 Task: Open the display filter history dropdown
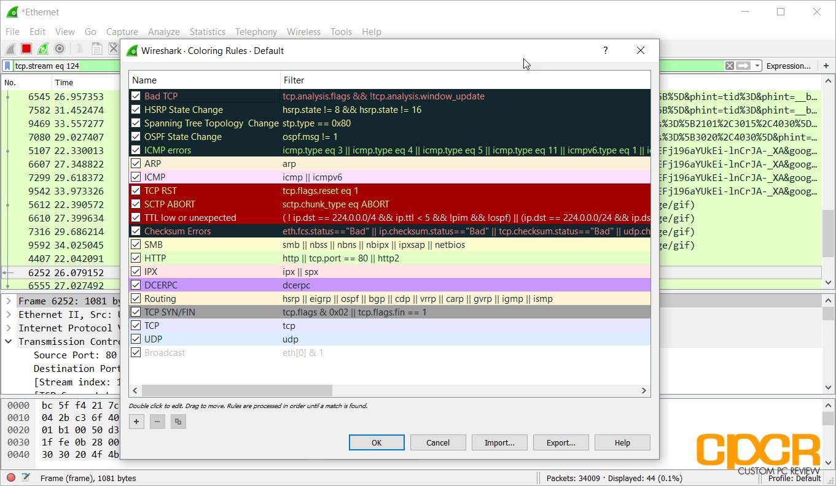click(x=758, y=66)
